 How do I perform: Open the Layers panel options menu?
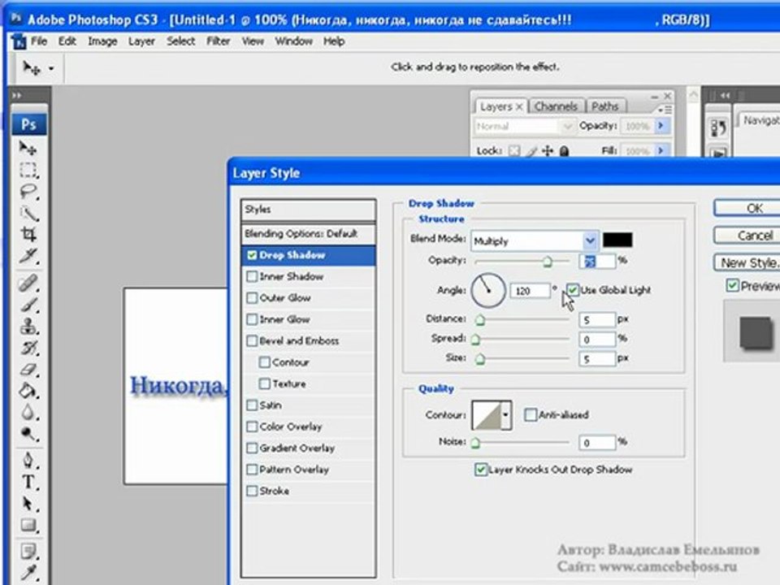tap(665, 110)
